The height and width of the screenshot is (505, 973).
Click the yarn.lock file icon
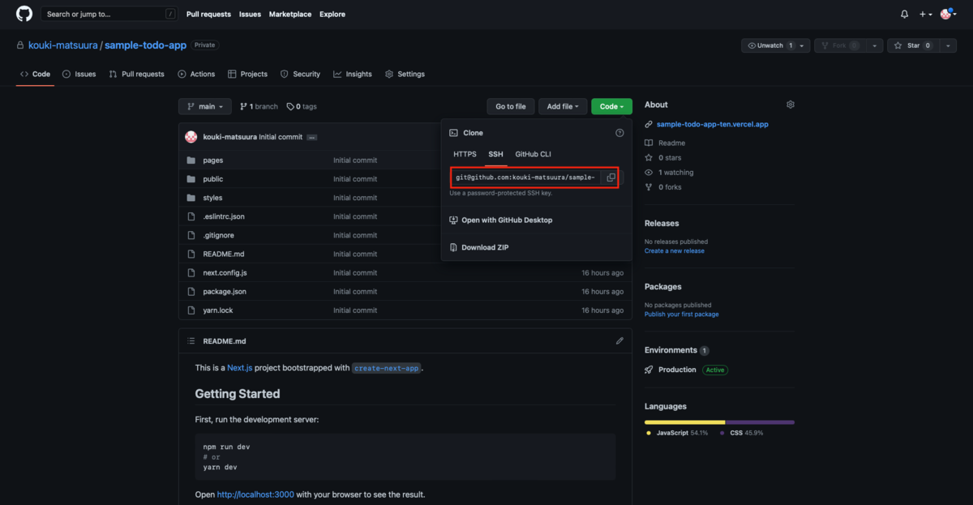pos(191,310)
